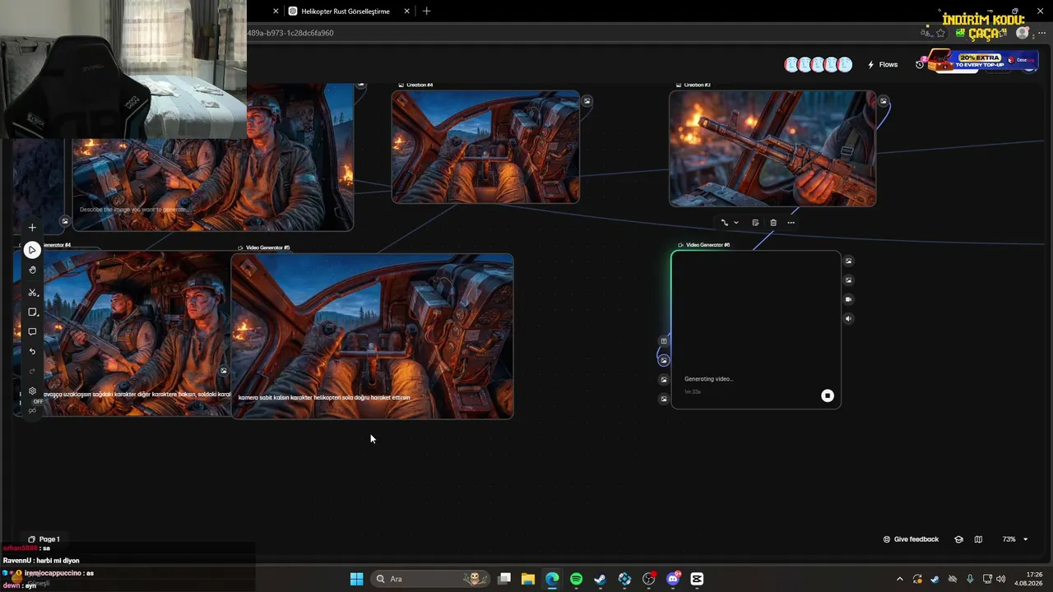Open the volume control in system tray

pos(1000,579)
